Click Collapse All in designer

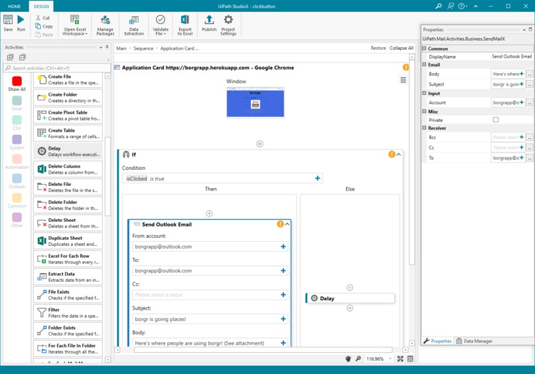click(401, 48)
